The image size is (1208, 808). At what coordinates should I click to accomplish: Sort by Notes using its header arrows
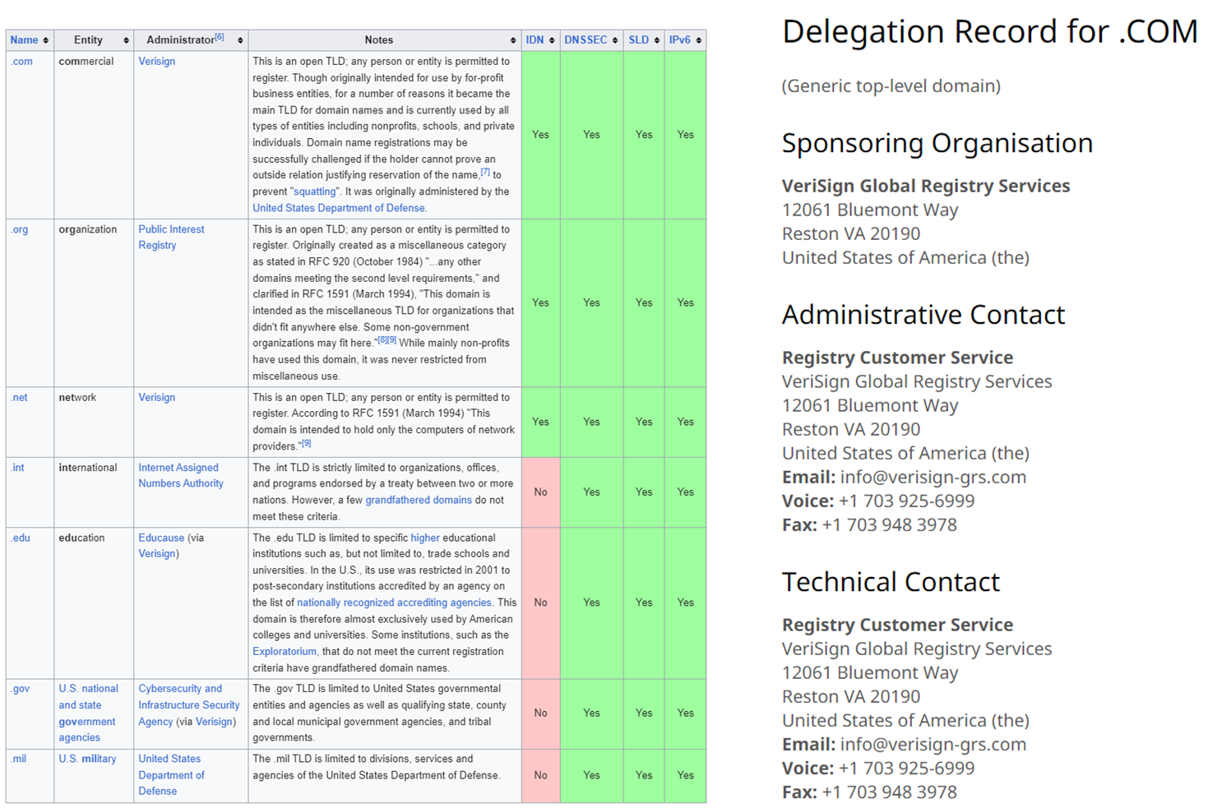[x=513, y=40]
